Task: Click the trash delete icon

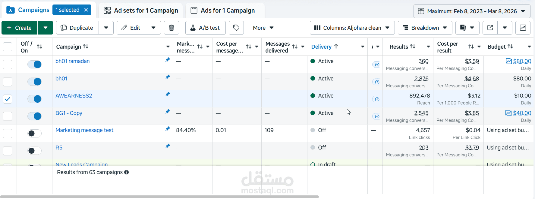Action: click(172, 28)
